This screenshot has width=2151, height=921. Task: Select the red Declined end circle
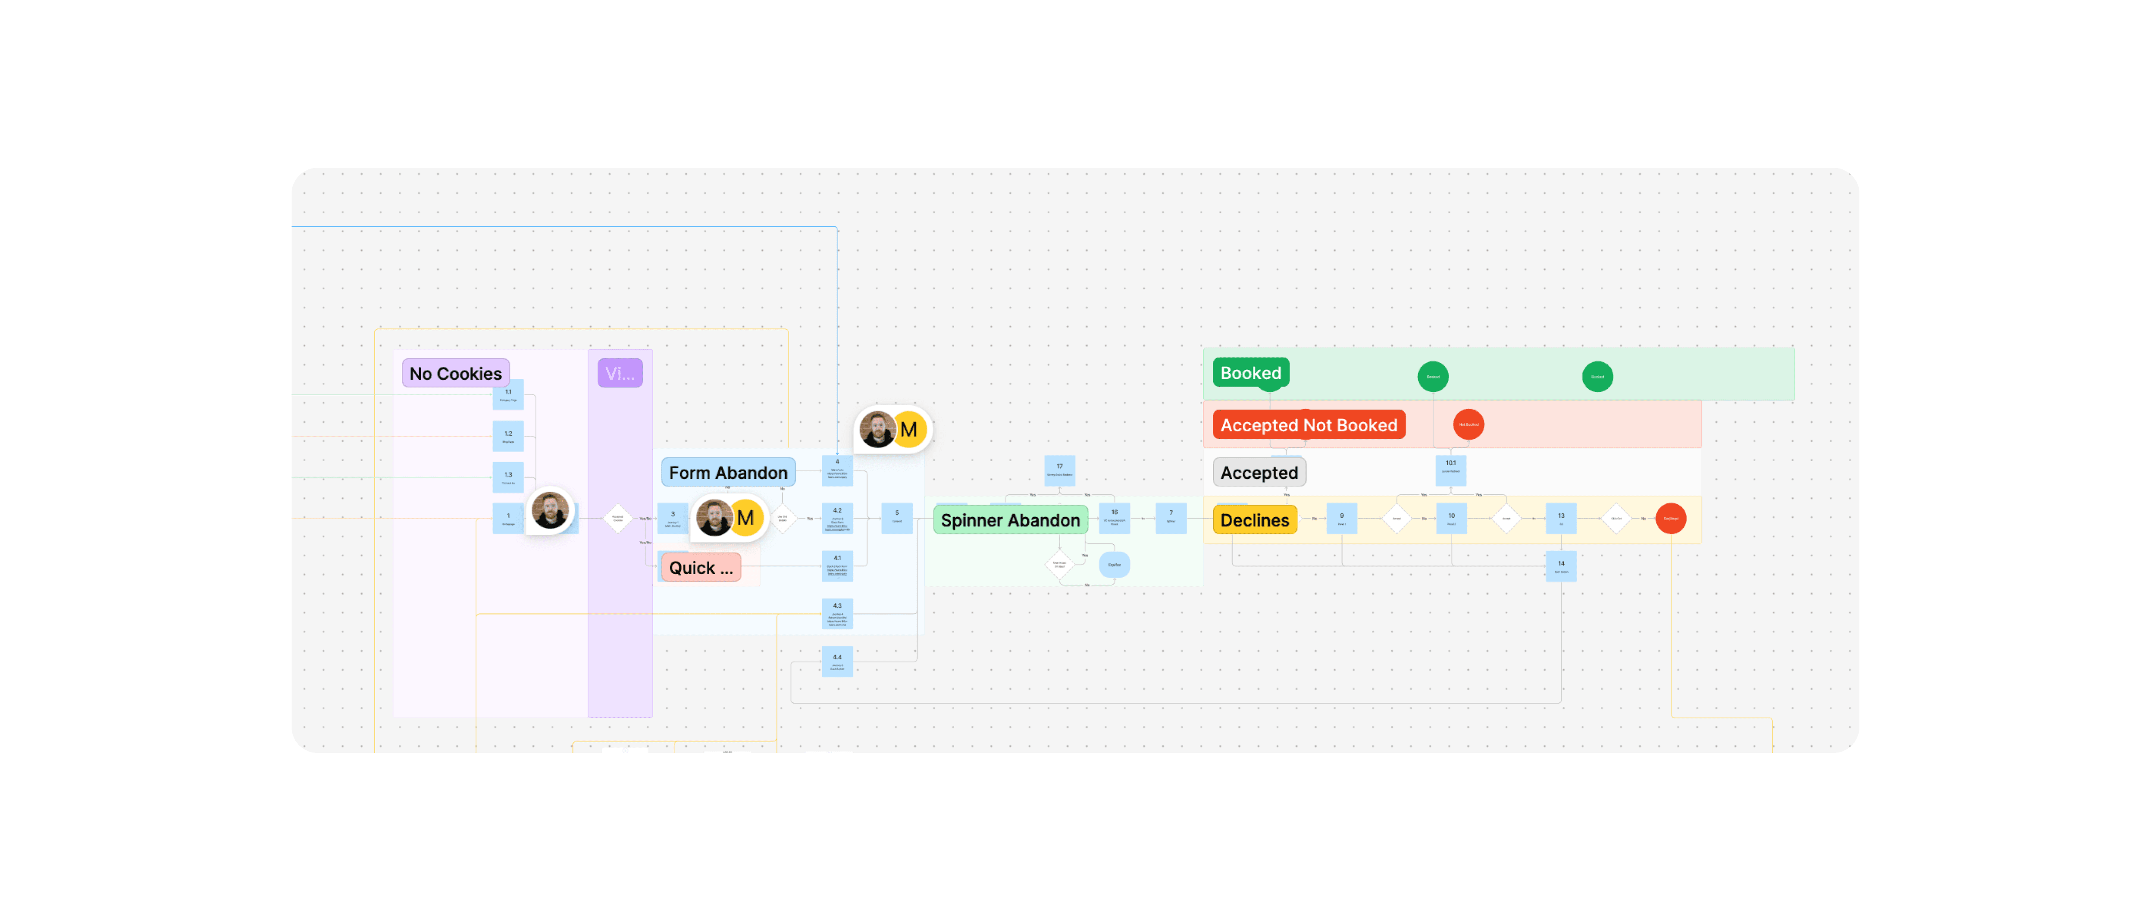click(x=1671, y=518)
